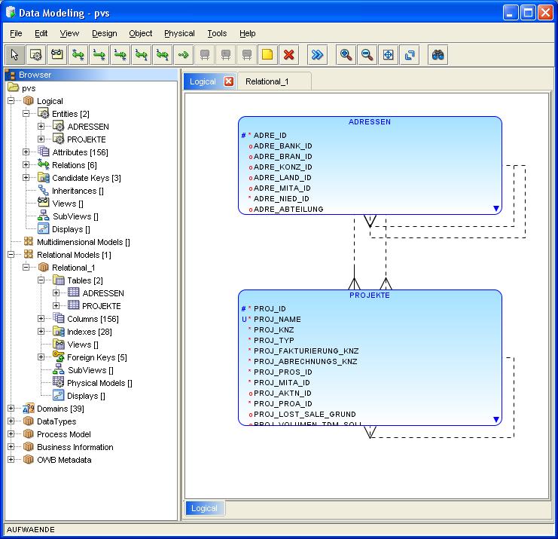The image size is (558, 539).
Task: Select the PROJEKTE table in tree
Action: 102,306
